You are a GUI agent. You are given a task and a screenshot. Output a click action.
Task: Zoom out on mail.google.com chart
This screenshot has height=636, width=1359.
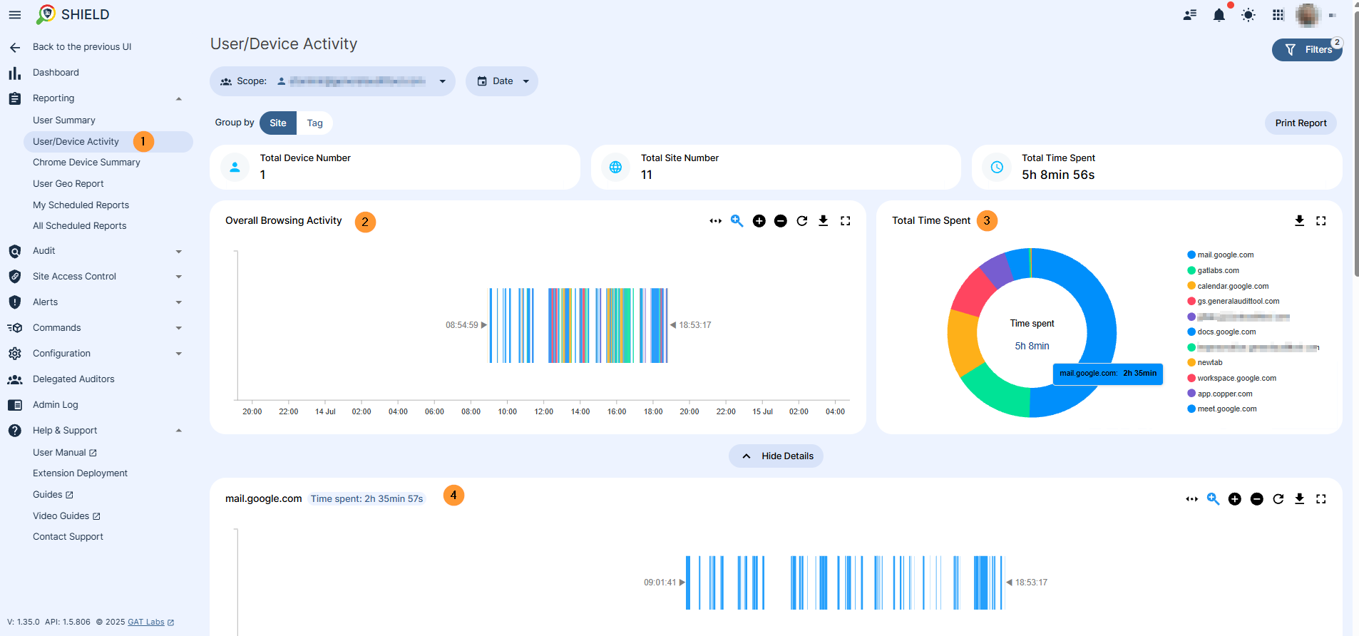1257,499
